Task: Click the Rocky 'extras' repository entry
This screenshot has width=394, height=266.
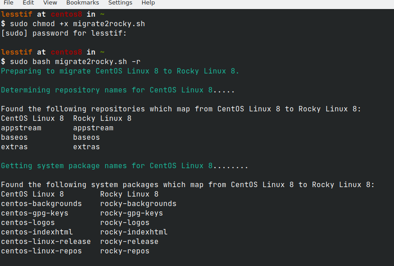Action: (x=87, y=147)
